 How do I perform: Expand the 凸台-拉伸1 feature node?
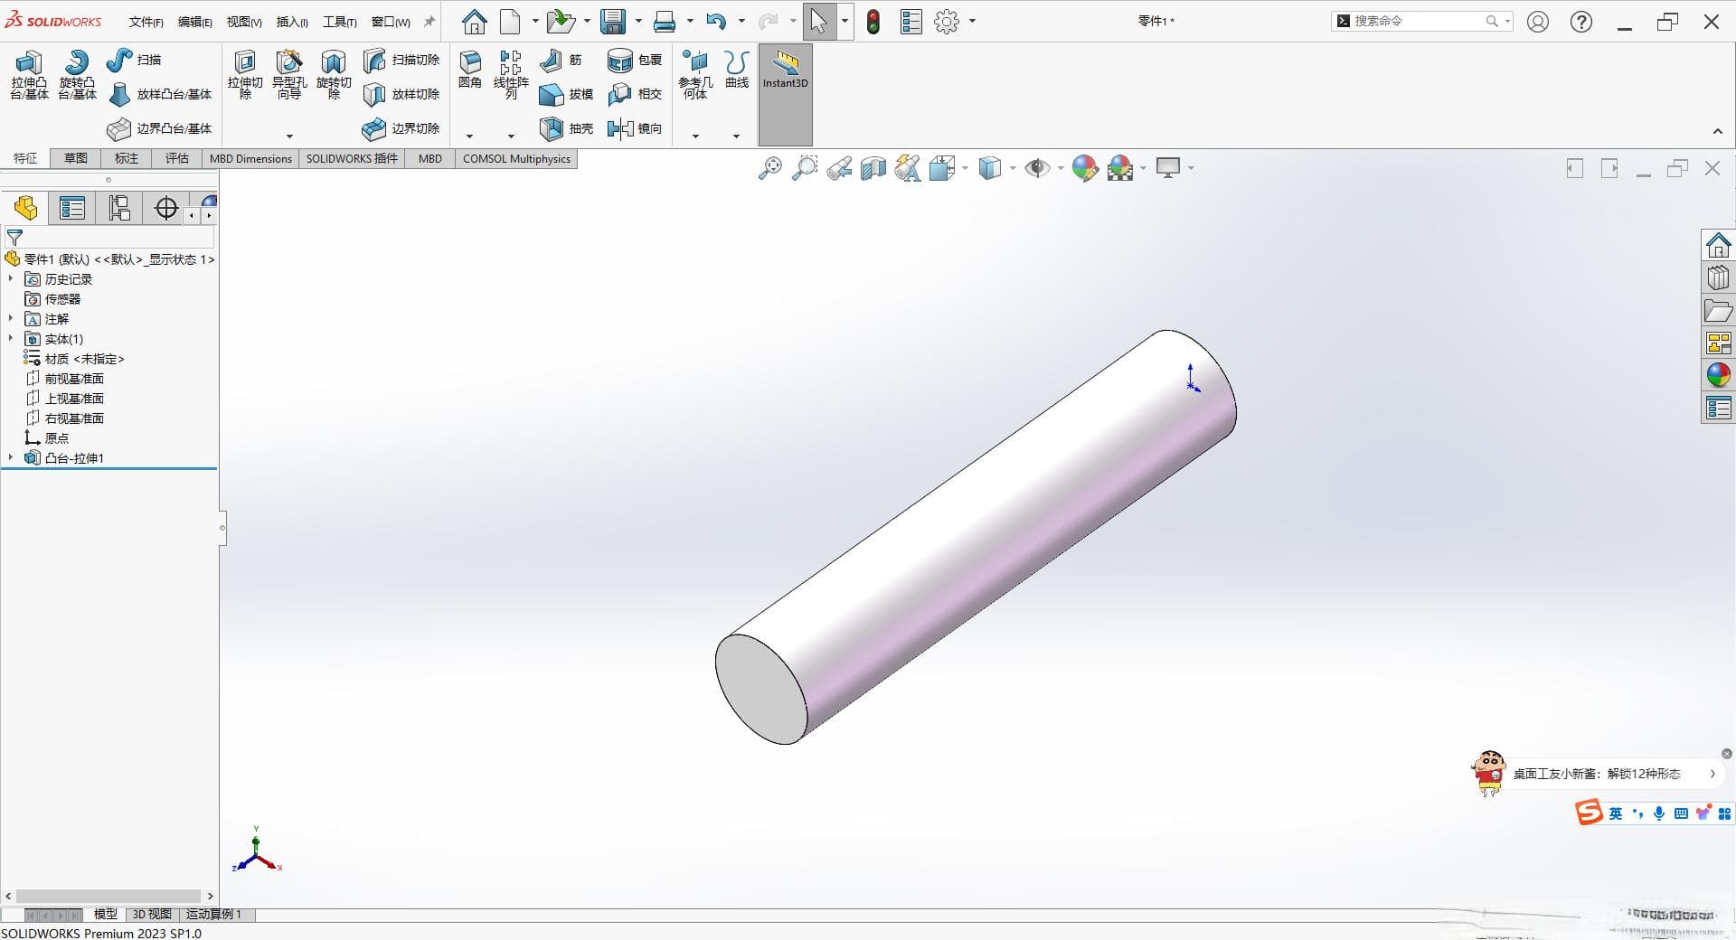click(x=11, y=458)
